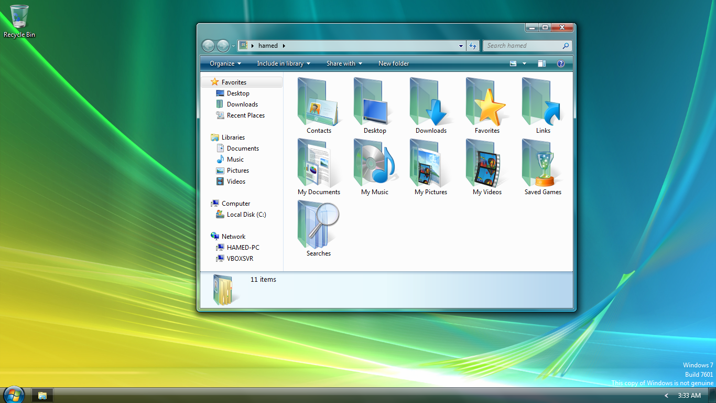This screenshot has width=716, height=403.
Task: Click the Forward navigation arrow
Action: point(223,46)
